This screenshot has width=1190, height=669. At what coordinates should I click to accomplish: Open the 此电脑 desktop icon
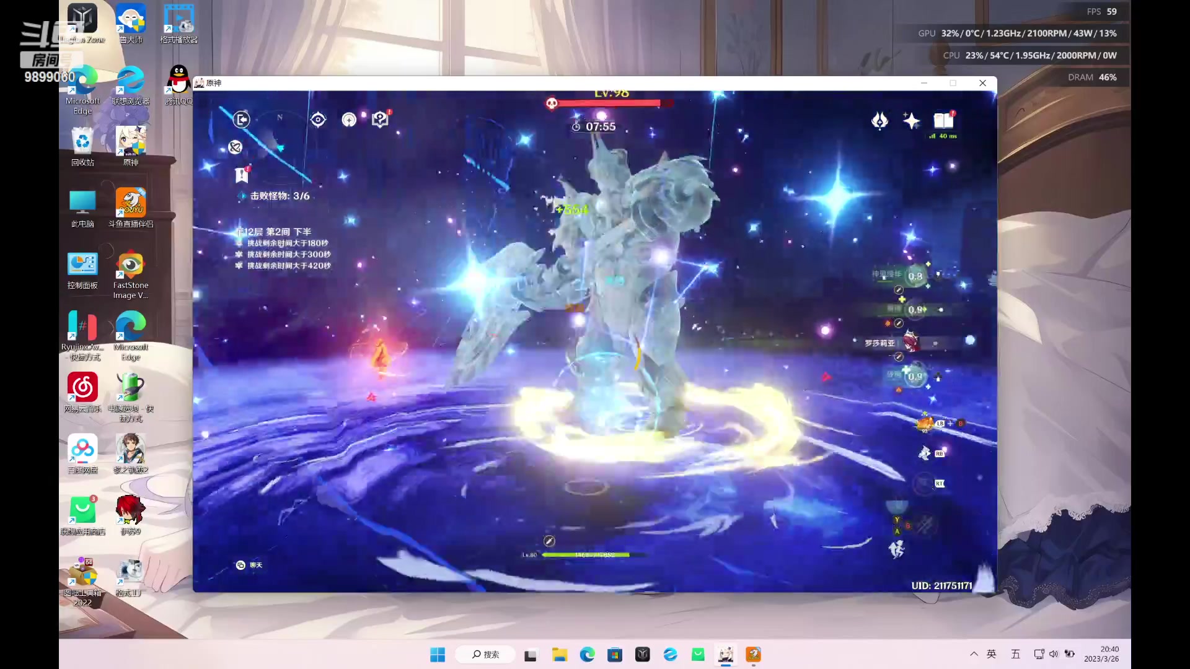pyautogui.click(x=82, y=208)
